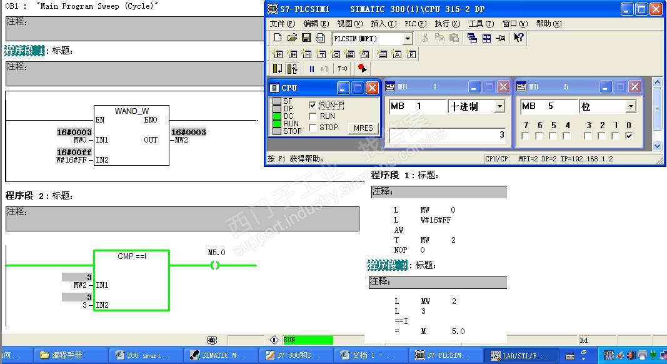Image resolution: width=667 pixels, height=364 pixels.
Task: Click the Copy icon in the PLCSIM toolbar
Action: coord(439,38)
